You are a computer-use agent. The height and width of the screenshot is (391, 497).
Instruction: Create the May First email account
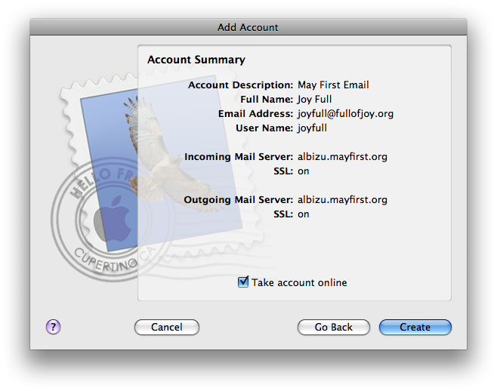click(415, 327)
